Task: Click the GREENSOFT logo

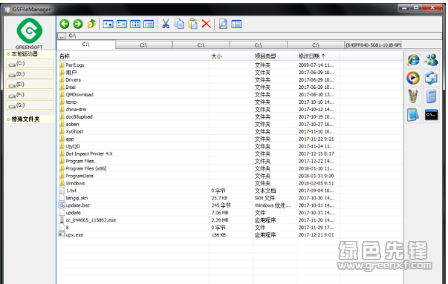Action: point(30,33)
